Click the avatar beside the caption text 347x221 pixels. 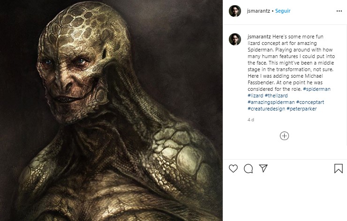pyautogui.click(x=234, y=39)
